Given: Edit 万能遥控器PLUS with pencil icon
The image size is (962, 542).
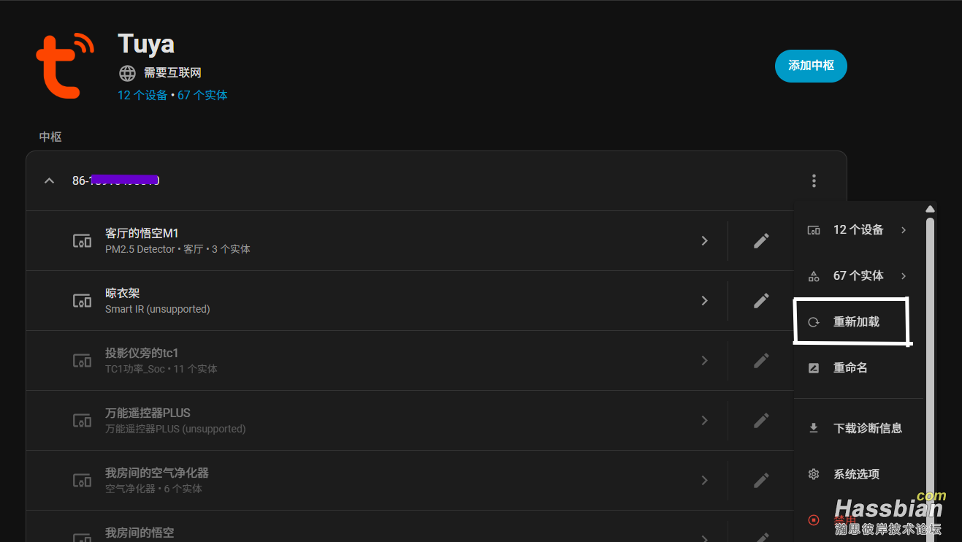Looking at the screenshot, I should coord(761,420).
